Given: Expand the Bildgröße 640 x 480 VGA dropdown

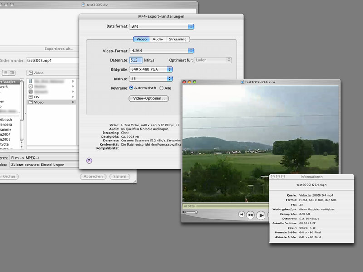Looking at the screenshot, I should pyautogui.click(x=151, y=69).
